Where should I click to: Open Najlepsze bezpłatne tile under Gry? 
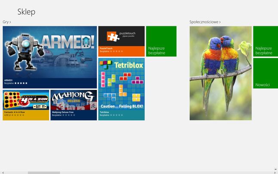(161, 41)
